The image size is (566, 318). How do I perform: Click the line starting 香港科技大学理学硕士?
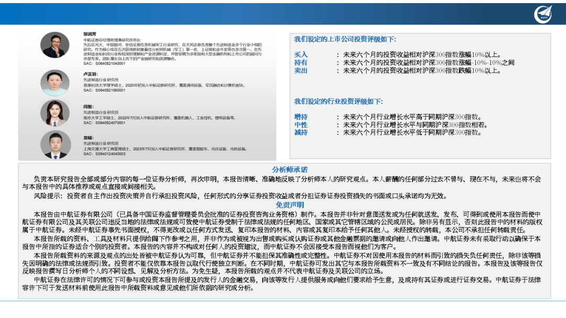tap(165, 85)
